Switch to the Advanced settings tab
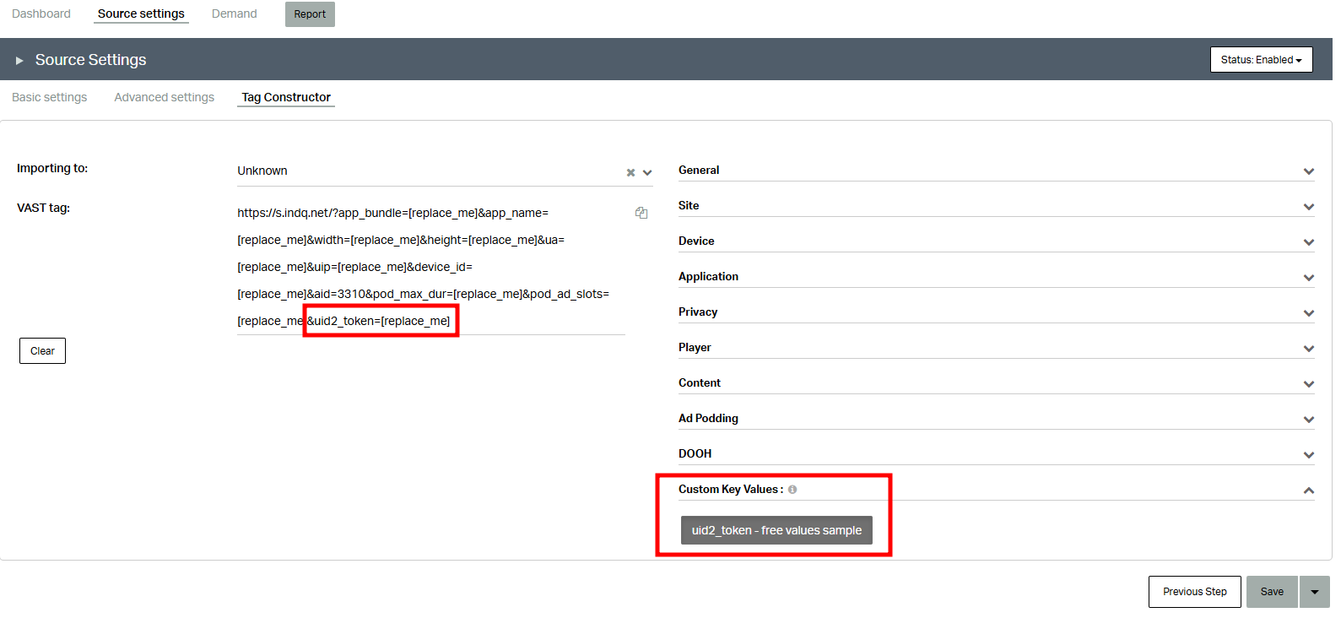This screenshot has width=1341, height=618. 165,97
